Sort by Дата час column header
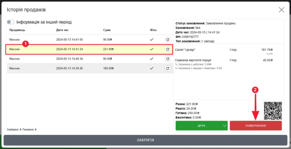 (62, 30)
